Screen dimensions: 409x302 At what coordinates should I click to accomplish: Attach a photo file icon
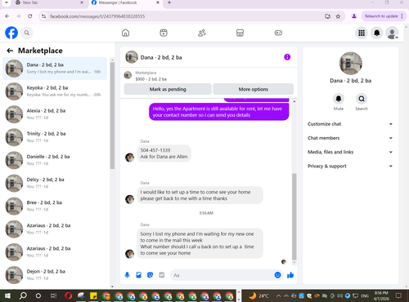138,275
